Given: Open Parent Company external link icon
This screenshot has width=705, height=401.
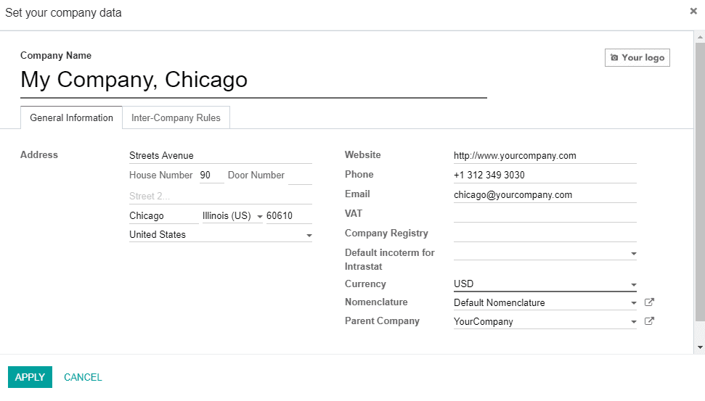Looking at the screenshot, I should click(x=649, y=321).
